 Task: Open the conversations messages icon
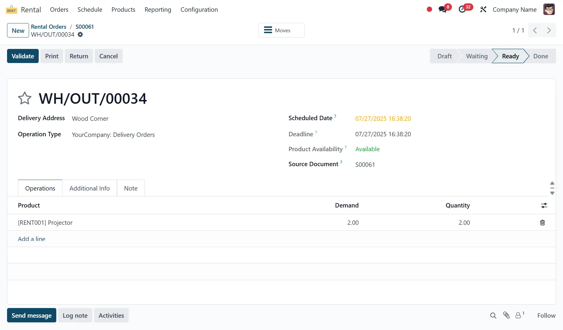click(x=442, y=9)
